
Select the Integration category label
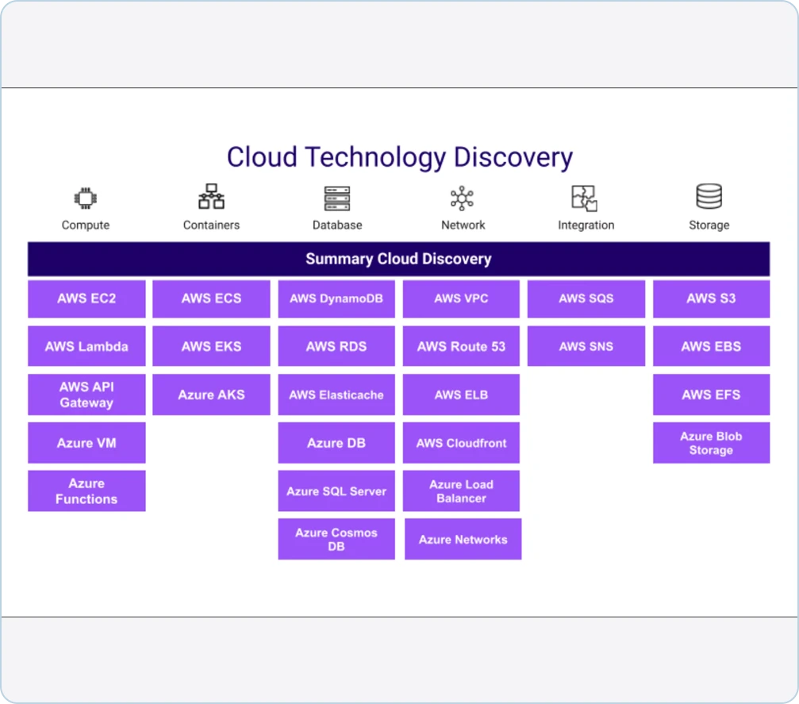pyautogui.click(x=586, y=225)
